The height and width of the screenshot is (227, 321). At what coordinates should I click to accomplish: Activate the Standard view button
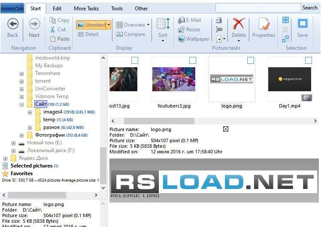click(x=91, y=25)
